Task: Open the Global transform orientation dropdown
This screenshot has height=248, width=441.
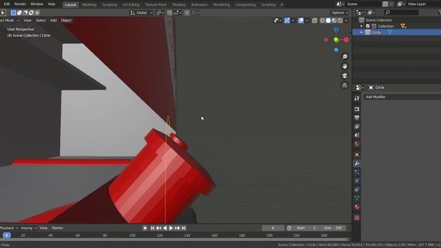Action: (141, 12)
